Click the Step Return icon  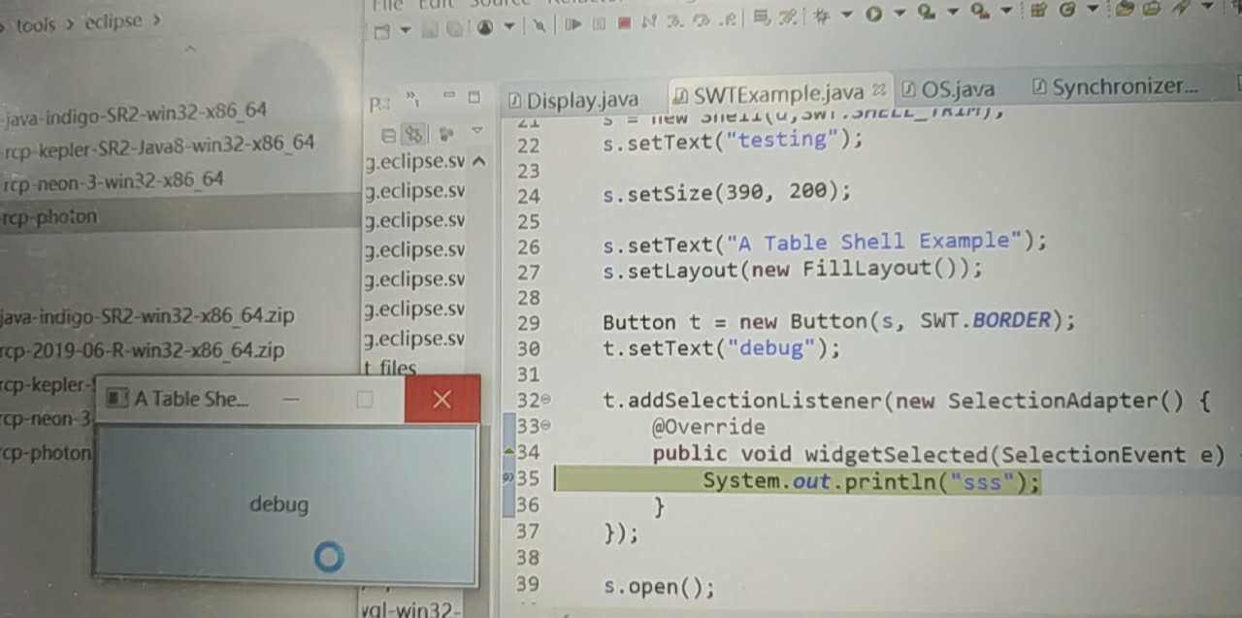coord(727,21)
